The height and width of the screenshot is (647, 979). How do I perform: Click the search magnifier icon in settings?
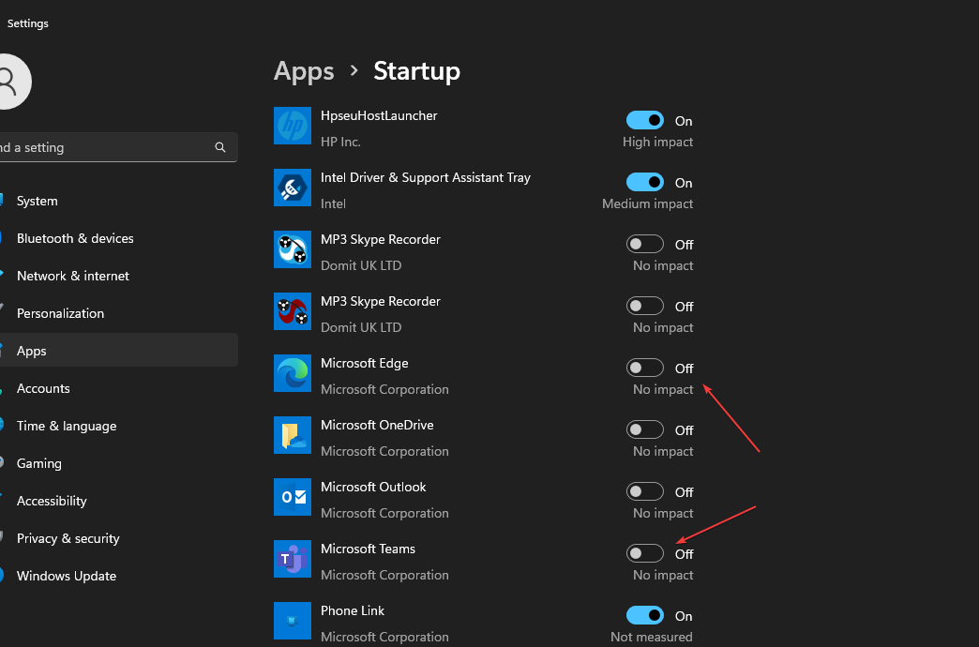point(220,147)
